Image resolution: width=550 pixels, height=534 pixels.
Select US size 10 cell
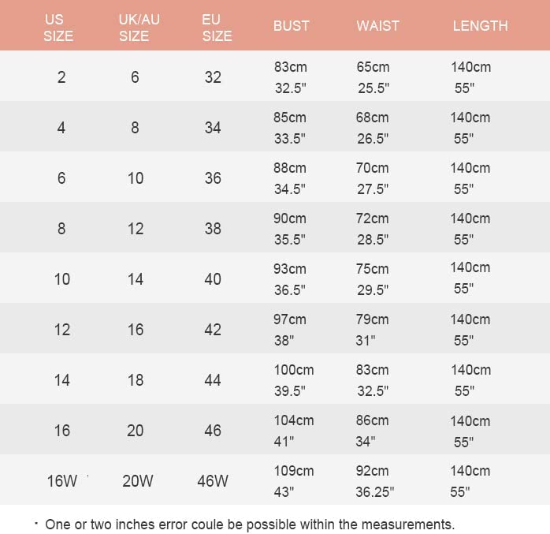coord(62,279)
